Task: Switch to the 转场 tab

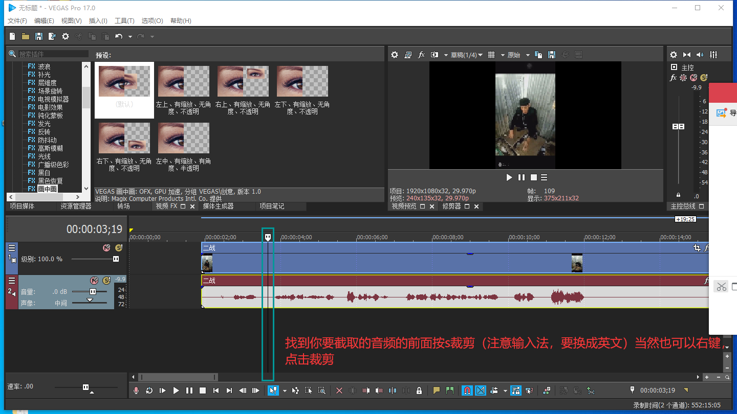Action: click(x=123, y=206)
